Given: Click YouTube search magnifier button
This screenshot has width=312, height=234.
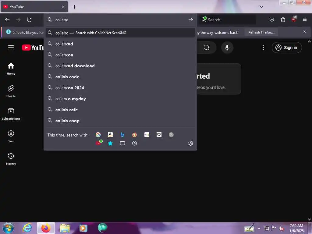Looking at the screenshot, I should [x=207, y=48].
